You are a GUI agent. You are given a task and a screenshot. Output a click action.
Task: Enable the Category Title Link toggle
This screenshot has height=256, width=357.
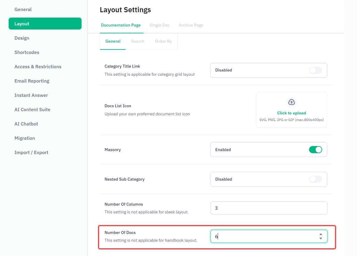[x=315, y=70]
